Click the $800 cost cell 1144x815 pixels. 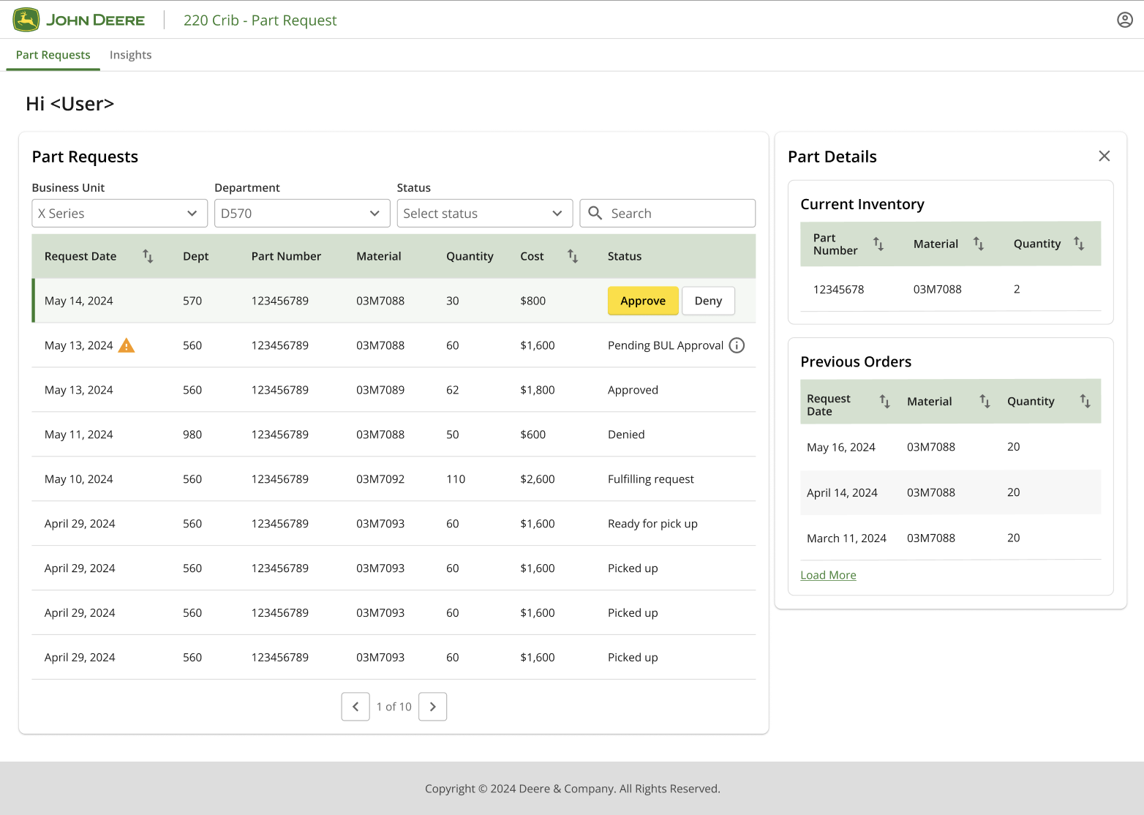tap(533, 301)
